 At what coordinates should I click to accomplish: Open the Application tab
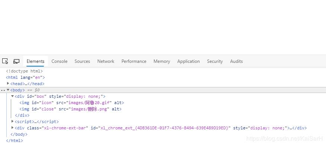coord(188,61)
